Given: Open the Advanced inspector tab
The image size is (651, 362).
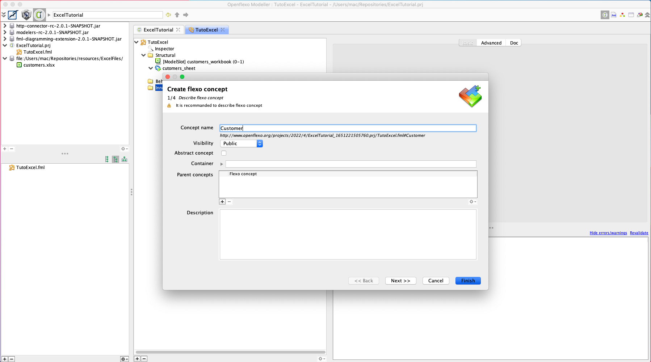Looking at the screenshot, I should click(491, 43).
